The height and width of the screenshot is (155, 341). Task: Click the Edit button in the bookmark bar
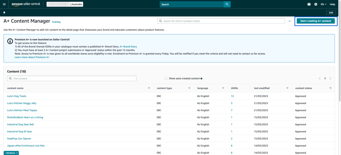[331, 13]
